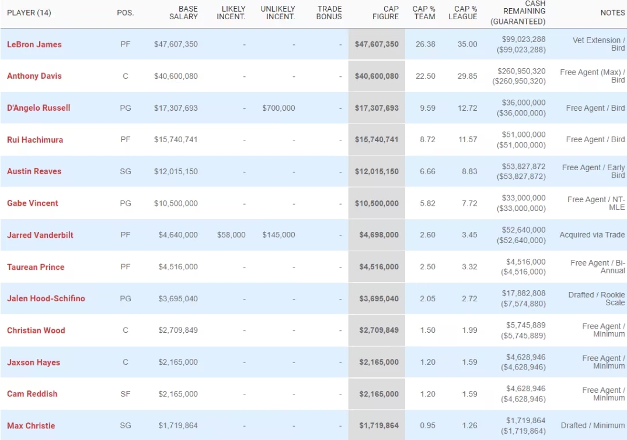Sort by CAP FIGURE column header
Viewport: 627px width, 440px height.
pyautogui.click(x=385, y=13)
